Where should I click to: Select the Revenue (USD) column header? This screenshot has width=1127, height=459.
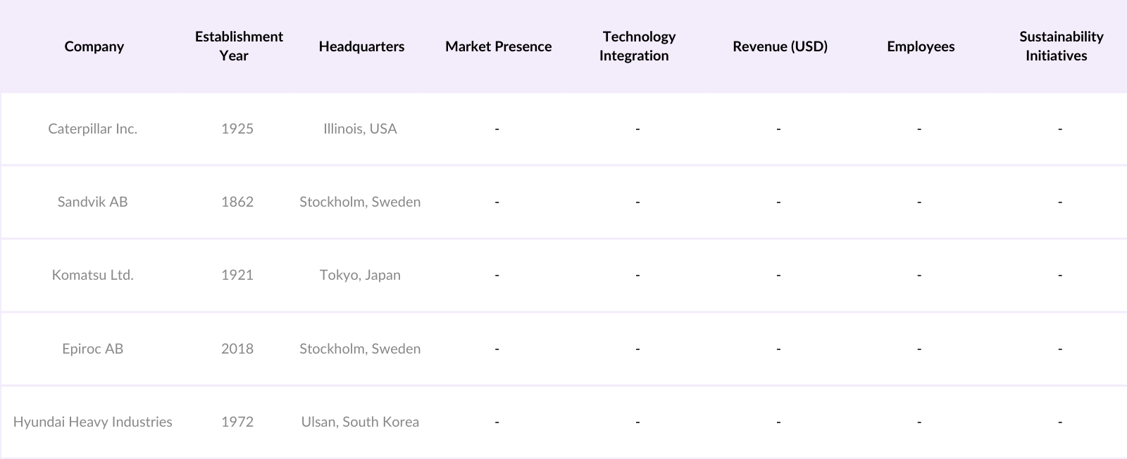click(780, 46)
